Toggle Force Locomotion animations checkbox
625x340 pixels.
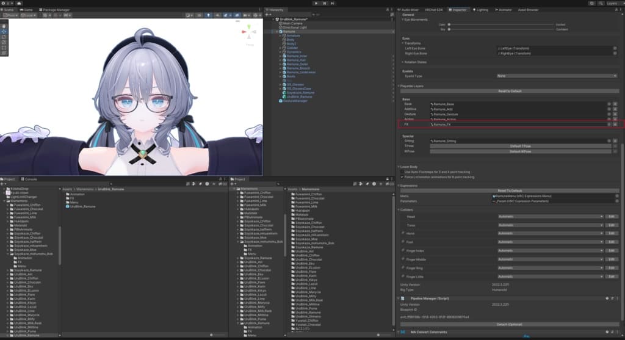point(403,177)
